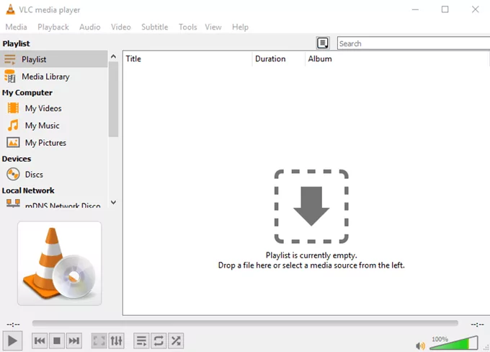Toggle fullscreen video mode
This screenshot has height=352, width=490.
99,340
